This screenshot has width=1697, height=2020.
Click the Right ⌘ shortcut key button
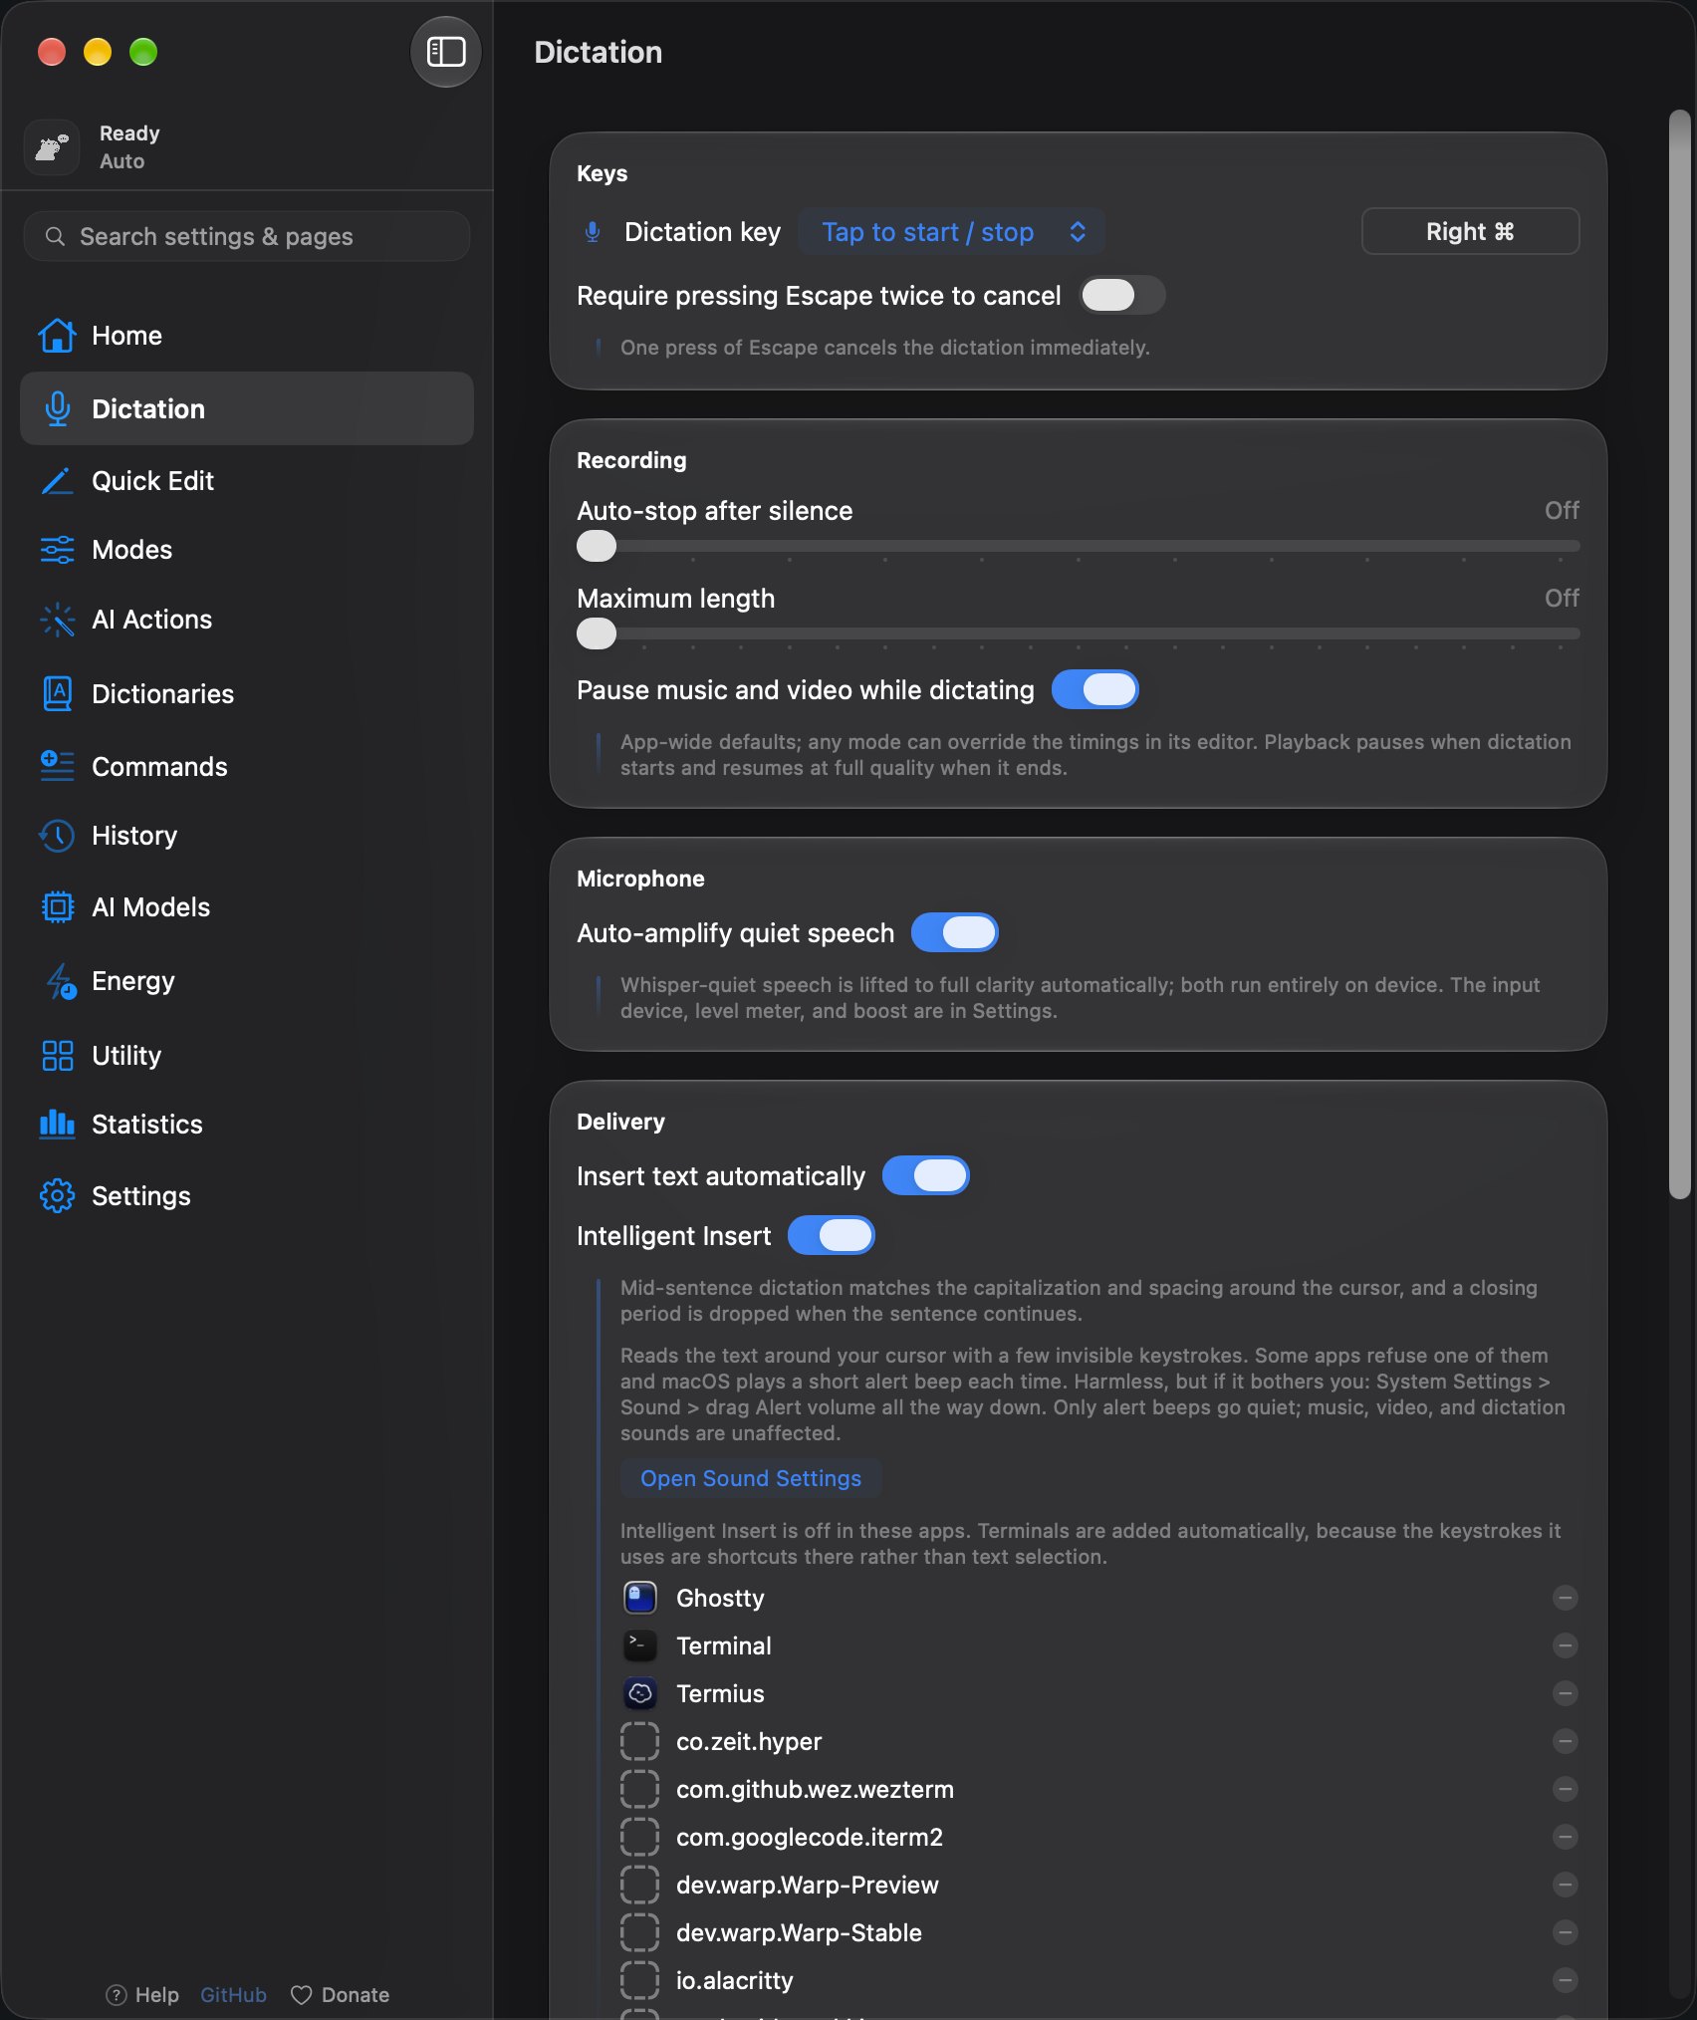1470,232
